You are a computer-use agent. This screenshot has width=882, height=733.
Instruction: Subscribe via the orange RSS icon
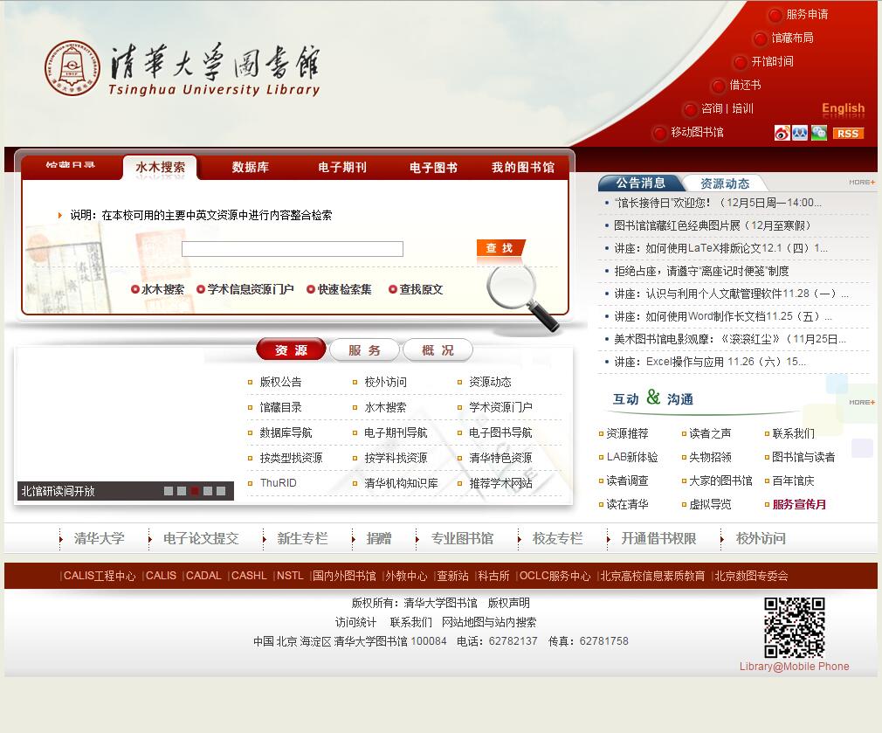tap(848, 134)
